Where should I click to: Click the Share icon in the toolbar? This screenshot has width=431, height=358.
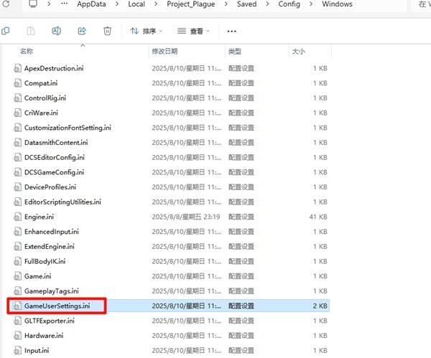pyautogui.click(x=81, y=31)
